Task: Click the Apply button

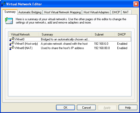Action: 107,107
